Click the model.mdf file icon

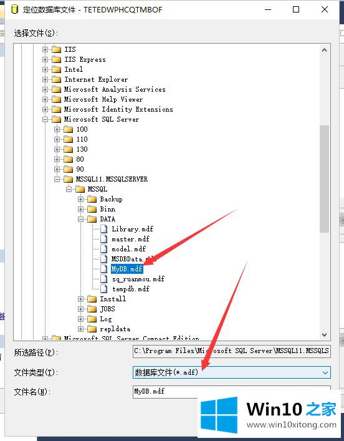pyautogui.click(x=104, y=249)
